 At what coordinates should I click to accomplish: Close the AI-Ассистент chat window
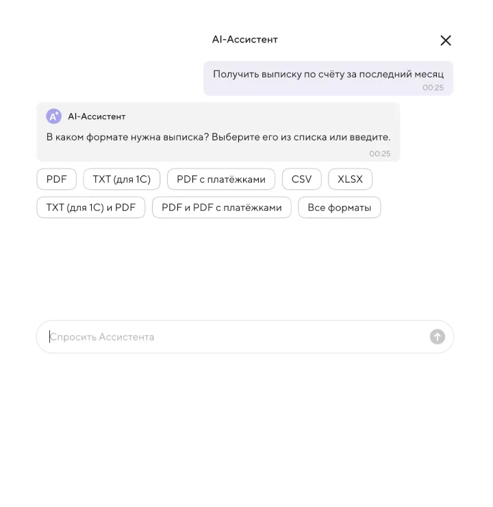[x=446, y=40]
